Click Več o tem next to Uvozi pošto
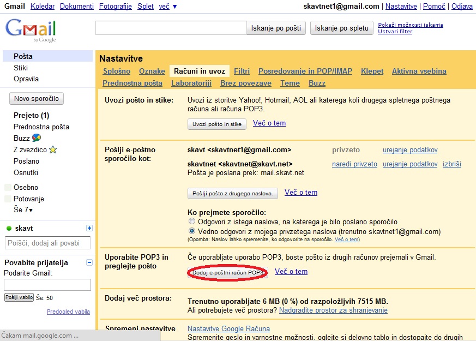Viewport: 476px width, 341px height. [x=269, y=123]
